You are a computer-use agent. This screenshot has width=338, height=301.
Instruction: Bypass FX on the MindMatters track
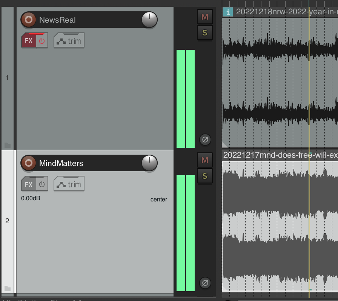click(x=42, y=184)
